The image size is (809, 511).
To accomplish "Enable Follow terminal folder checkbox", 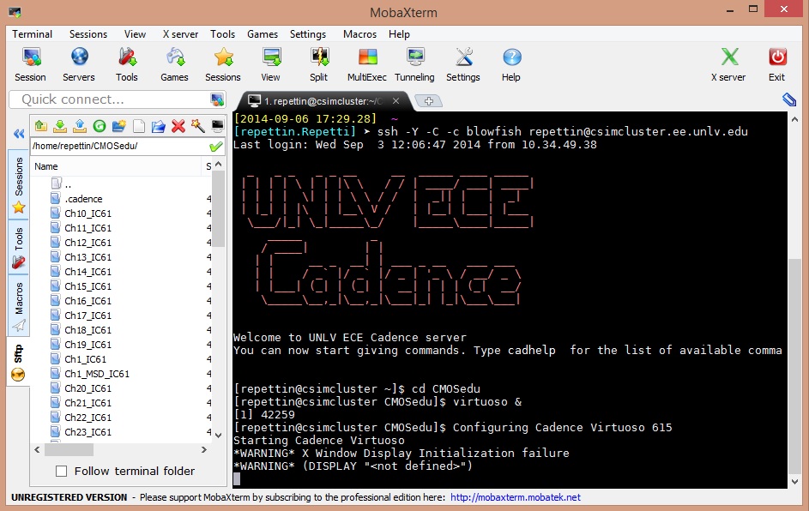I will tap(62, 471).
